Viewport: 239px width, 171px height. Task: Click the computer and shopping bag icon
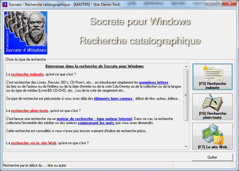click(213, 134)
